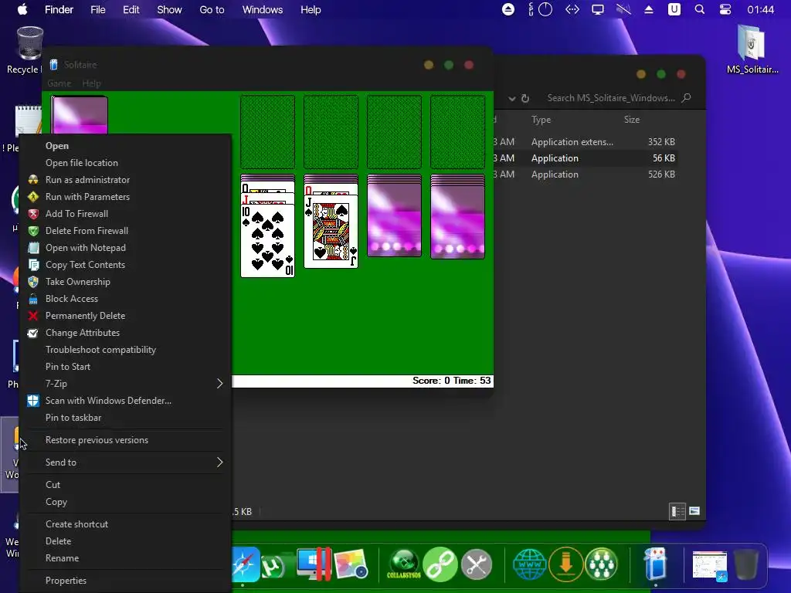Screen dimensions: 791x593
Task: Launch Collabsysos green globe dock icon
Action: pos(403,564)
